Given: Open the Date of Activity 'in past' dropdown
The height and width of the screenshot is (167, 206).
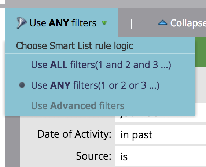Looking at the screenshot, I should pos(161,134).
